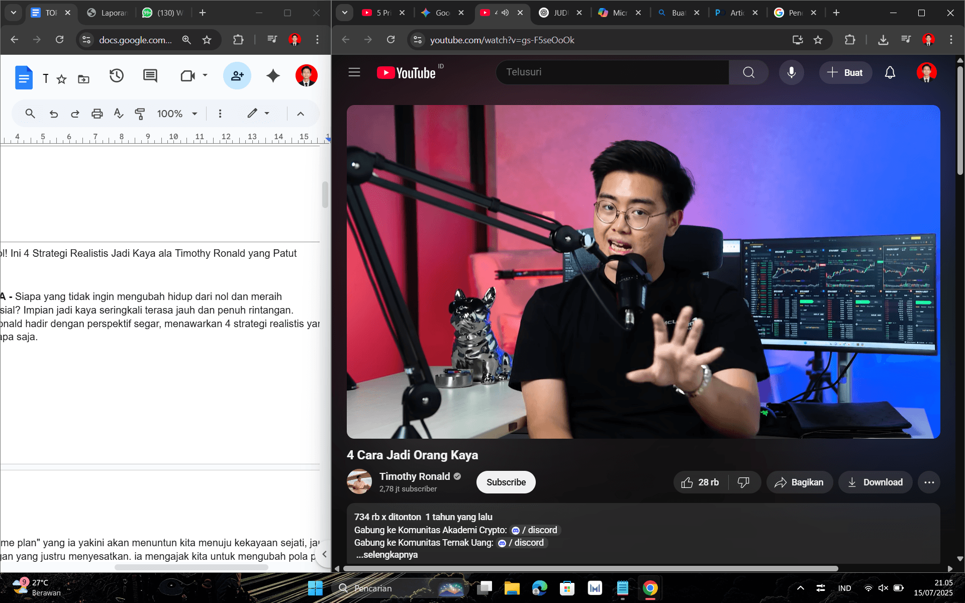965x603 pixels.
Task: Click the YouTube Telusuri search field
Action: [x=612, y=72]
